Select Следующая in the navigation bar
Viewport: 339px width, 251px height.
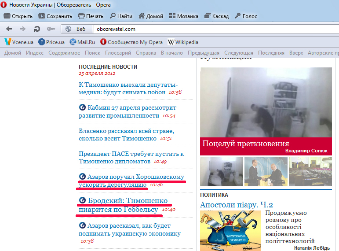click(x=239, y=53)
